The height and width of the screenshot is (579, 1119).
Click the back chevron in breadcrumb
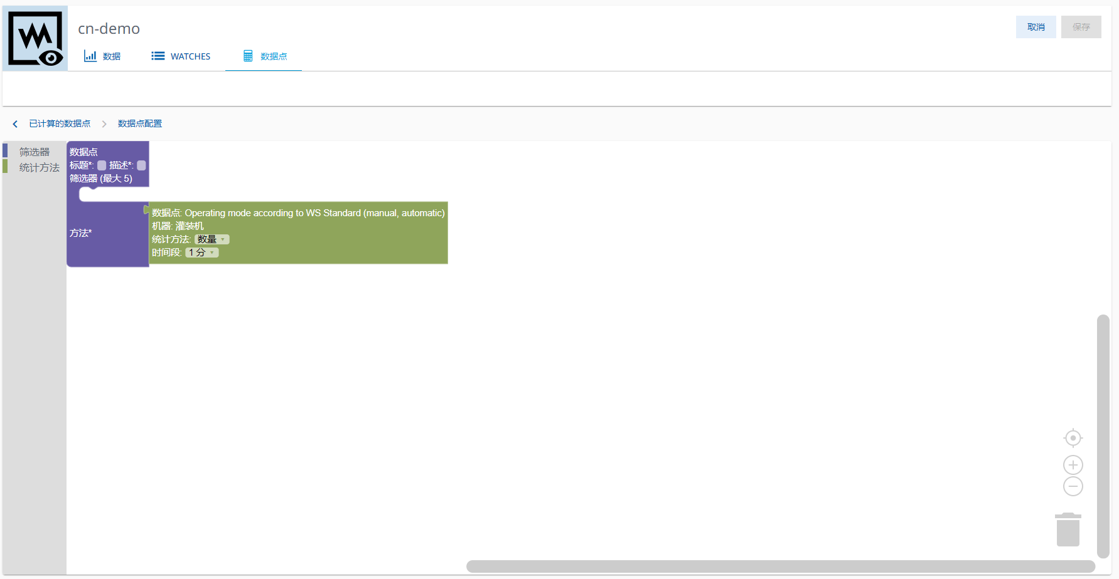15,124
